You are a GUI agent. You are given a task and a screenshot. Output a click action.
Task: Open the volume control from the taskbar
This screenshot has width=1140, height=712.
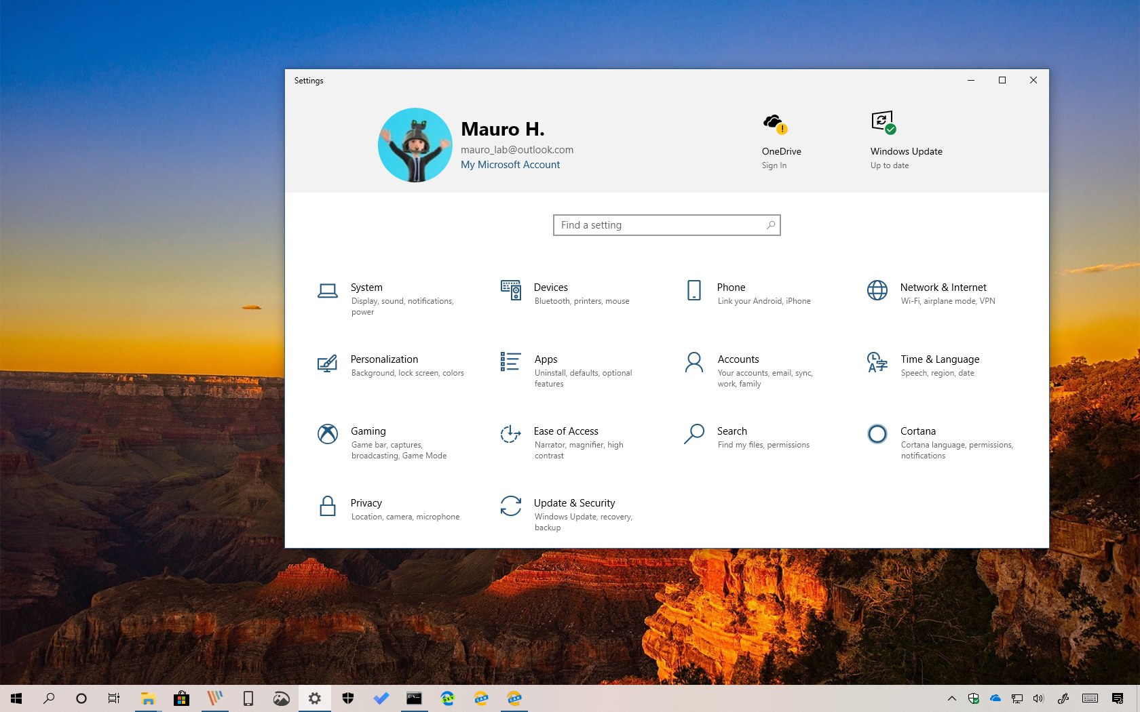[1038, 698]
